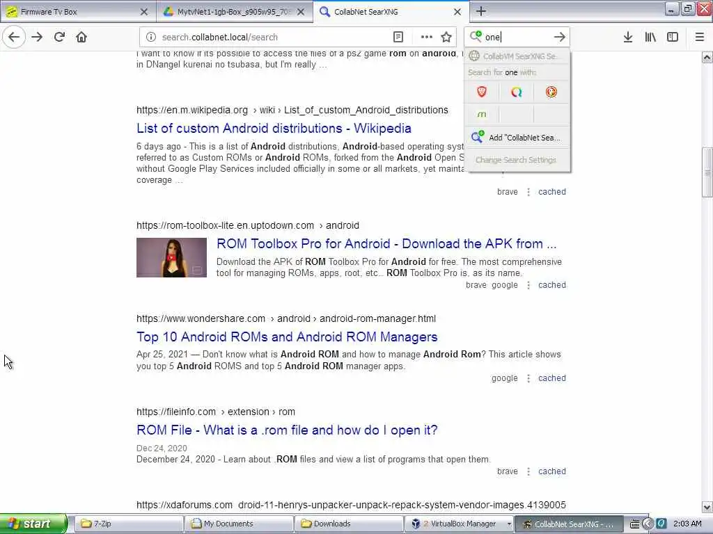Screen dimensions: 713x534
Task: Switch to My Documents taskbar window
Action: tap(239, 524)
